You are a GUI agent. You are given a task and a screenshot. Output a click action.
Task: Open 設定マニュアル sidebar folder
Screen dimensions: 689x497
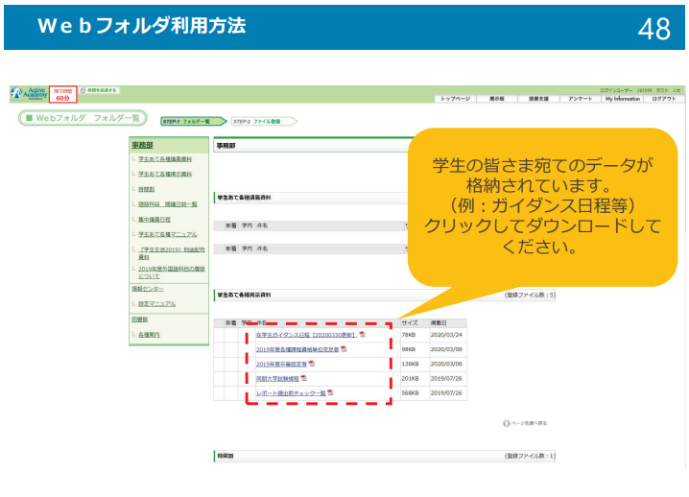coord(156,303)
